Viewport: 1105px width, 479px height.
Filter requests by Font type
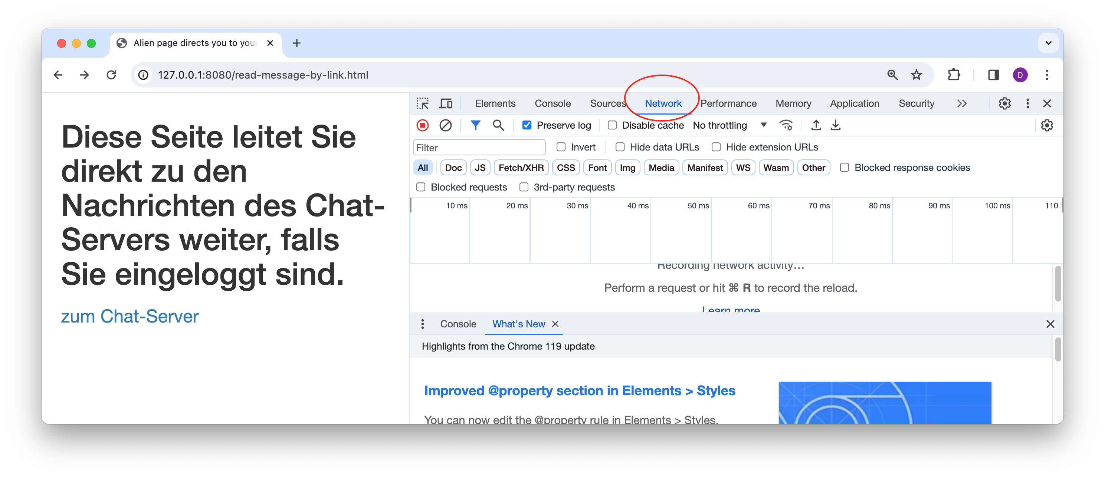point(597,168)
